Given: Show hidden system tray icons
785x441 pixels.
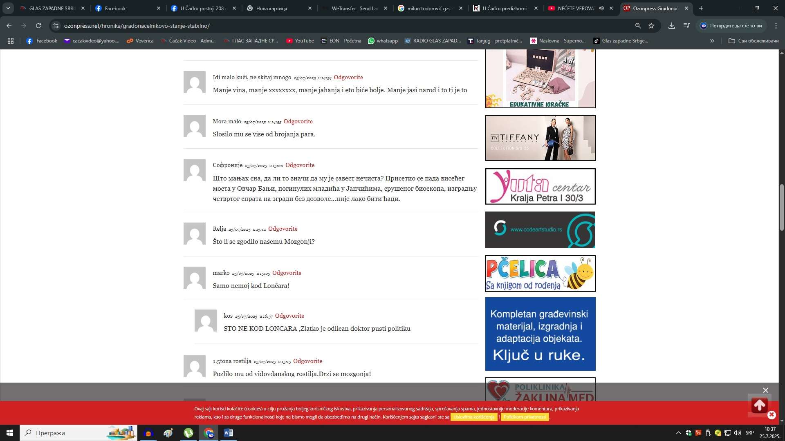Looking at the screenshot, I should coord(679,433).
